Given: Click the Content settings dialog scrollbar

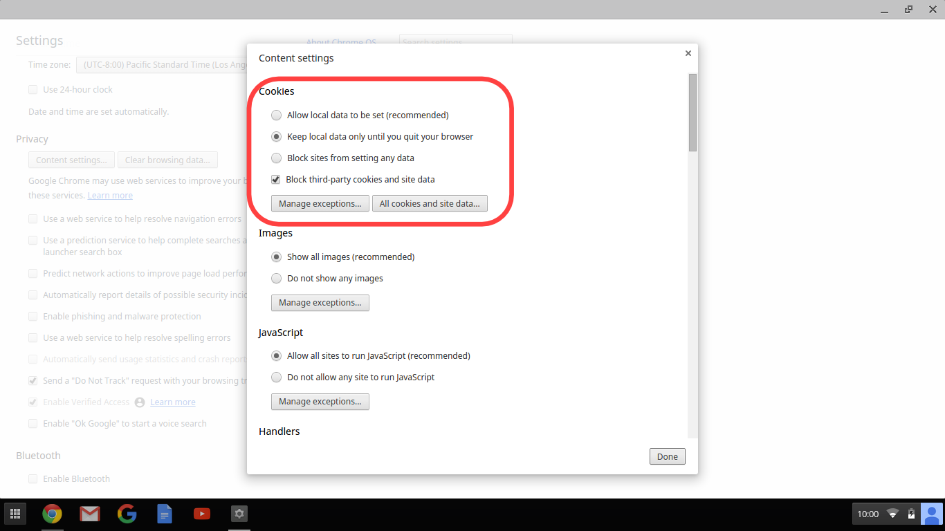Looking at the screenshot, I should 692,113.
